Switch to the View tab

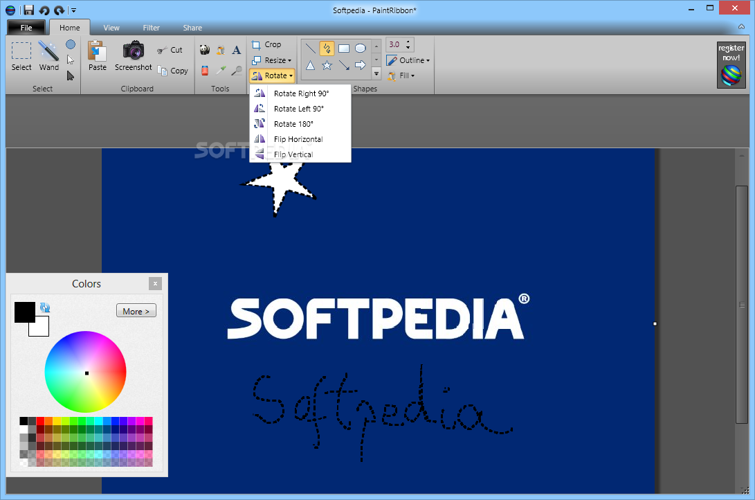click(111, 28)
